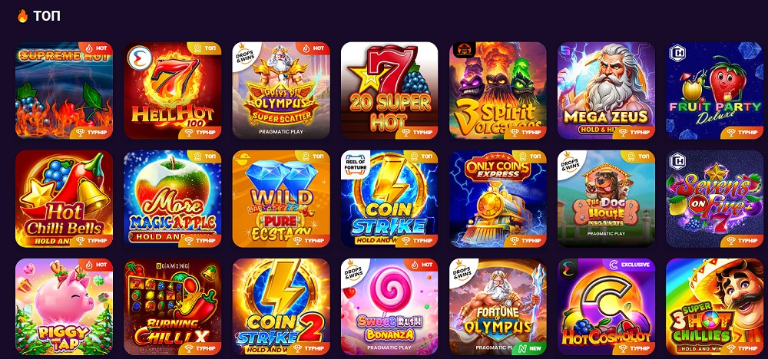
Task: Click the NEW badge on Fortune of Olympus
Action: point(529,349)
